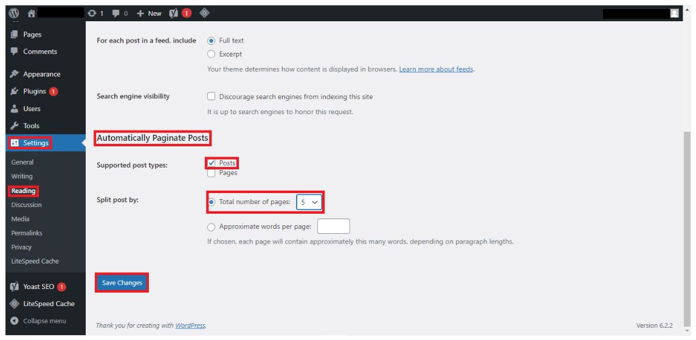Collapse the admin menu
Screen dimensions: 696x340
[x=38, y=321]
